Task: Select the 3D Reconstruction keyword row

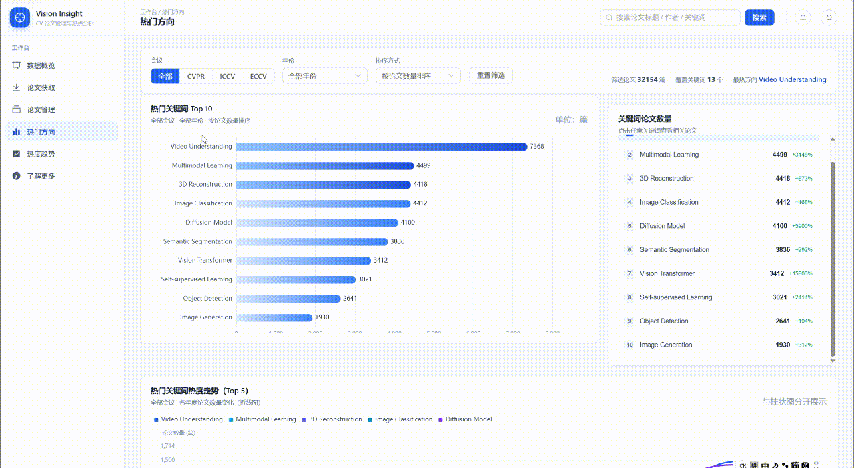Action: point(719,179)
